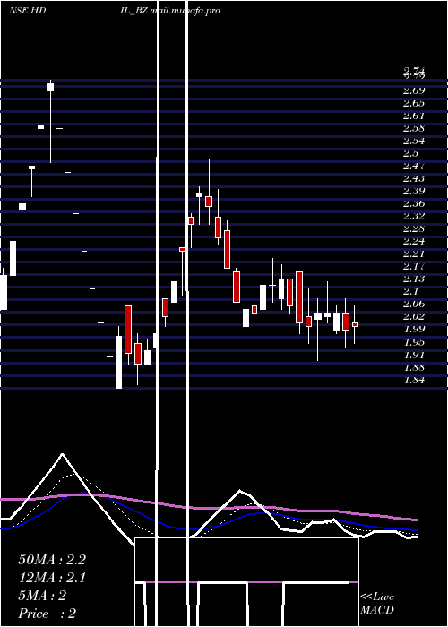Click the 2.17 price axis label

click(414, 266)
